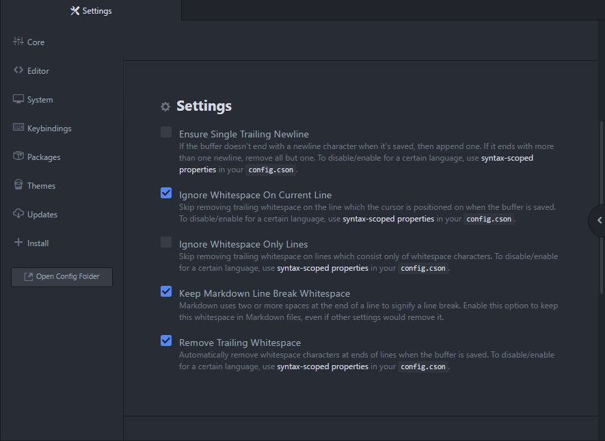Enable Ignore Whitespace Only Lines checkbox
The width and height of the screenshot is (605, 441).
click(166, 242)
